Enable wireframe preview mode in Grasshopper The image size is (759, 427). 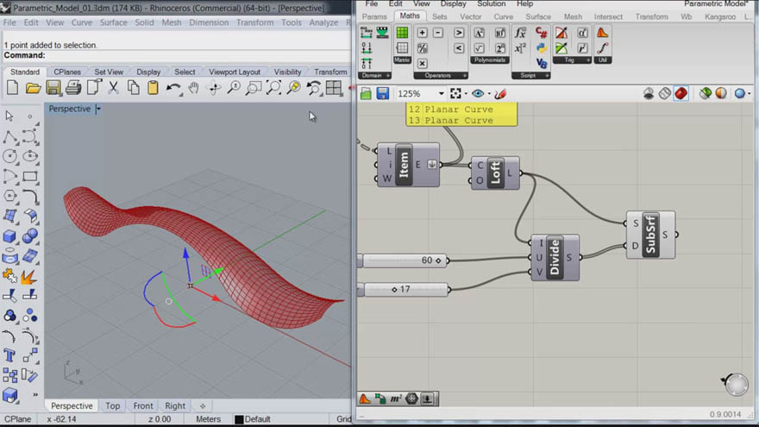665,93
